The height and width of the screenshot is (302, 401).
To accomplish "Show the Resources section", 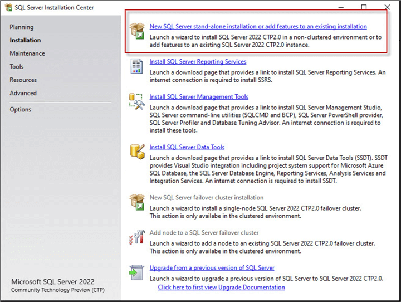I will (x=23, y=80).
